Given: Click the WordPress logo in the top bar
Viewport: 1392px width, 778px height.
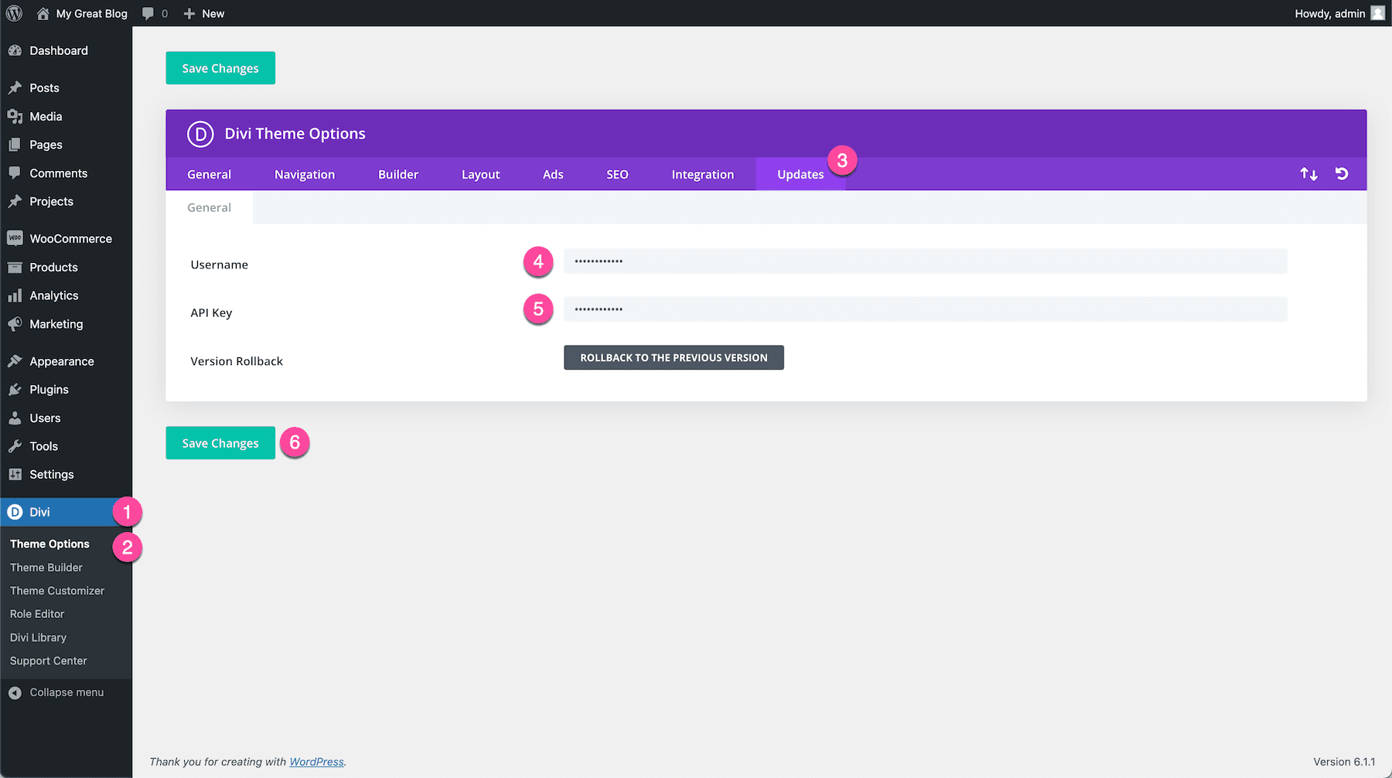Looking at the screenshot, I should point(13,13).
